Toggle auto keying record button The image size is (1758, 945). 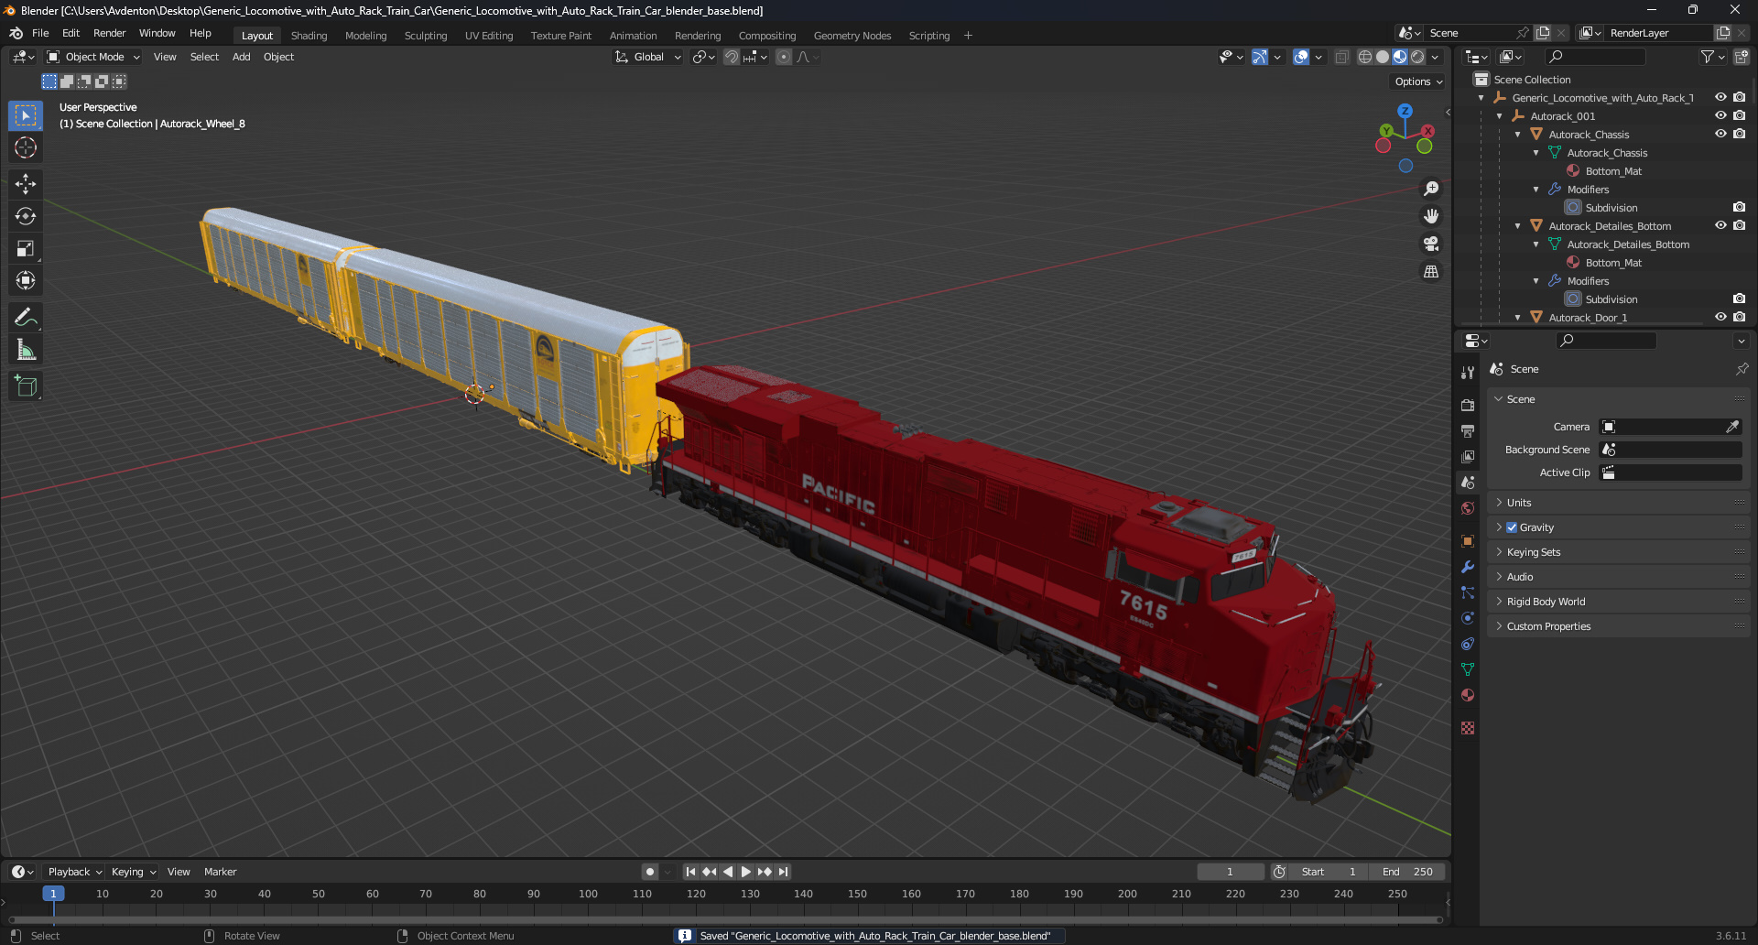pos(650,872)
